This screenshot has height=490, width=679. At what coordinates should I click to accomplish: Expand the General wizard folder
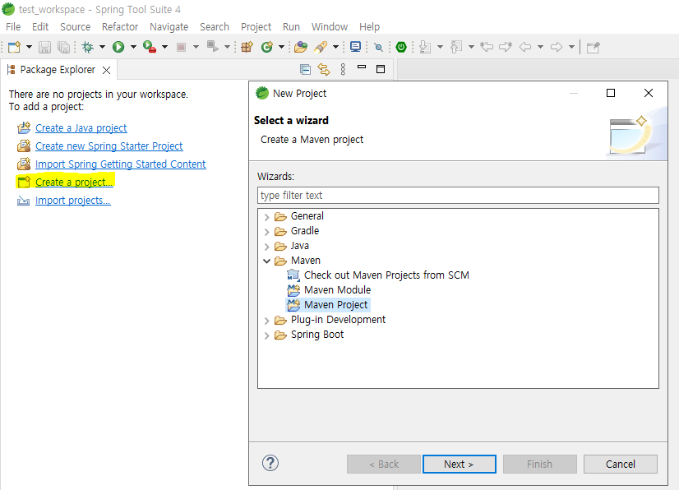click(266, 216)
